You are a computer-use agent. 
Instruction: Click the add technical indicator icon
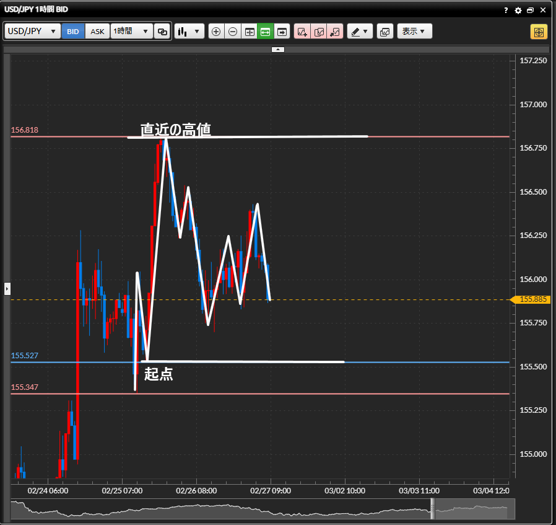[x=302, y=32]
